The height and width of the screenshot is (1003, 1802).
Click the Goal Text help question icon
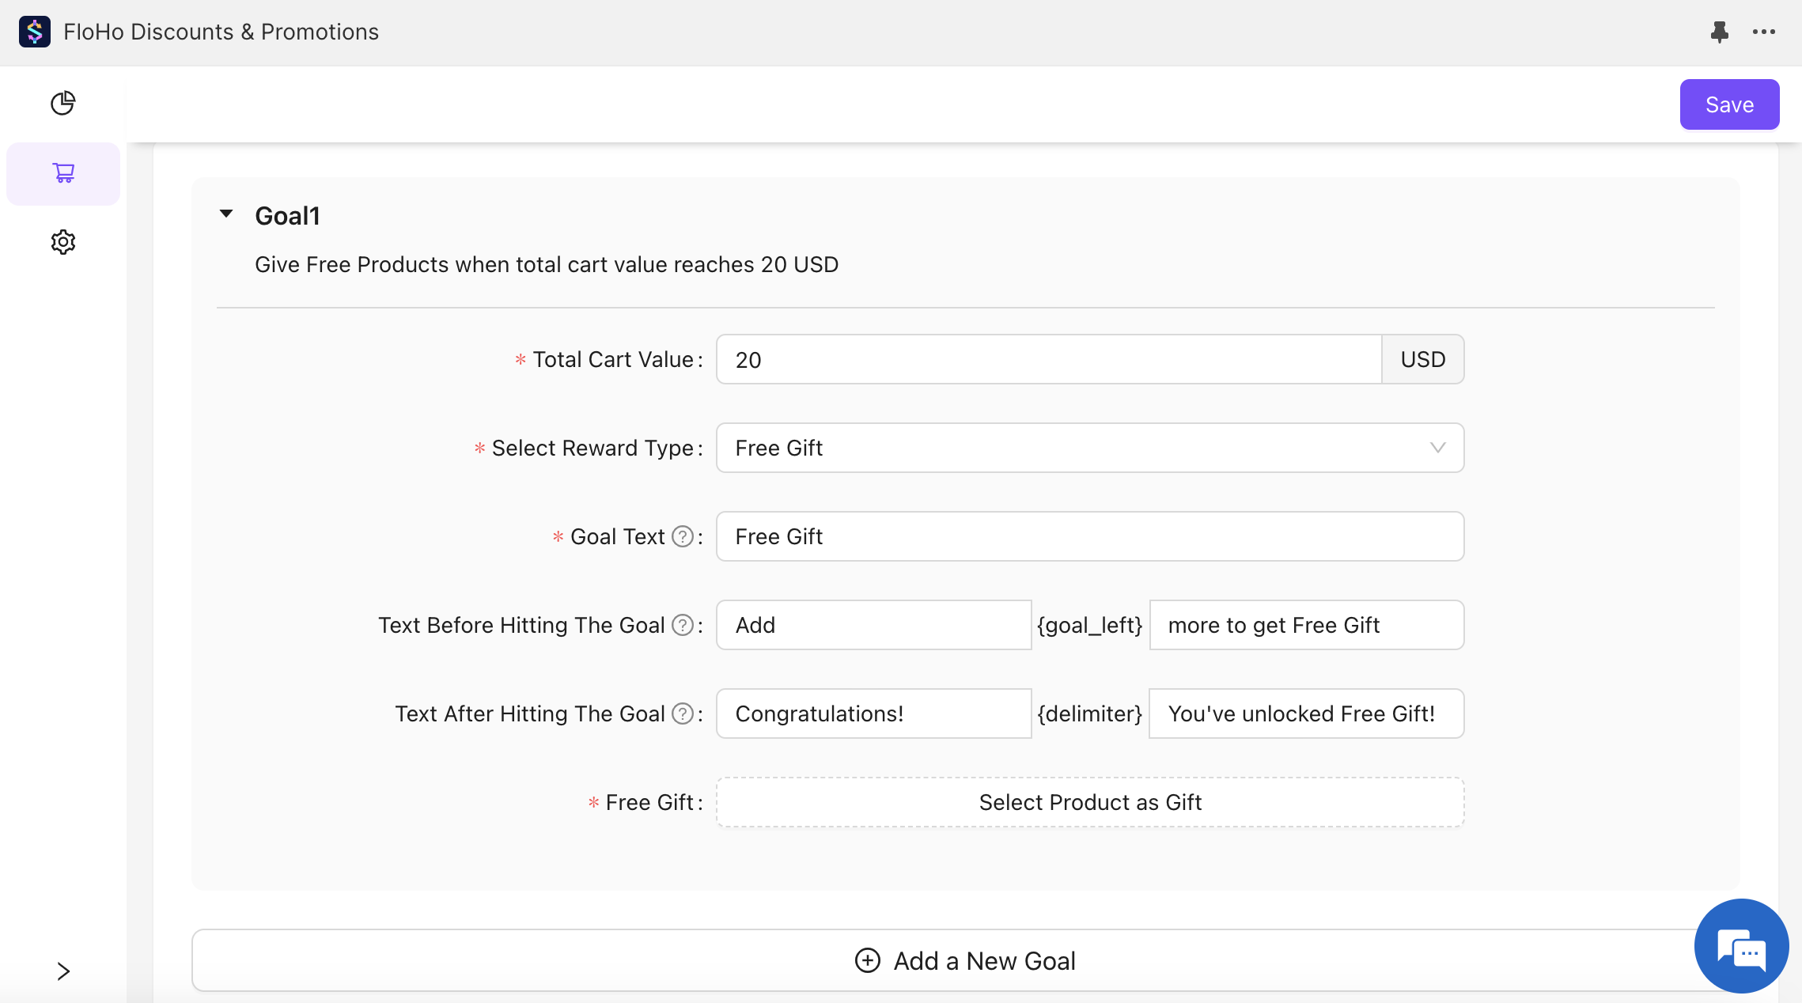tap(682, 536)
